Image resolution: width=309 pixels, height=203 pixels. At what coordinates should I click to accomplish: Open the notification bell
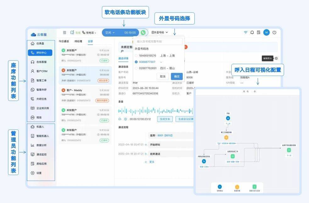pos(252,32)
